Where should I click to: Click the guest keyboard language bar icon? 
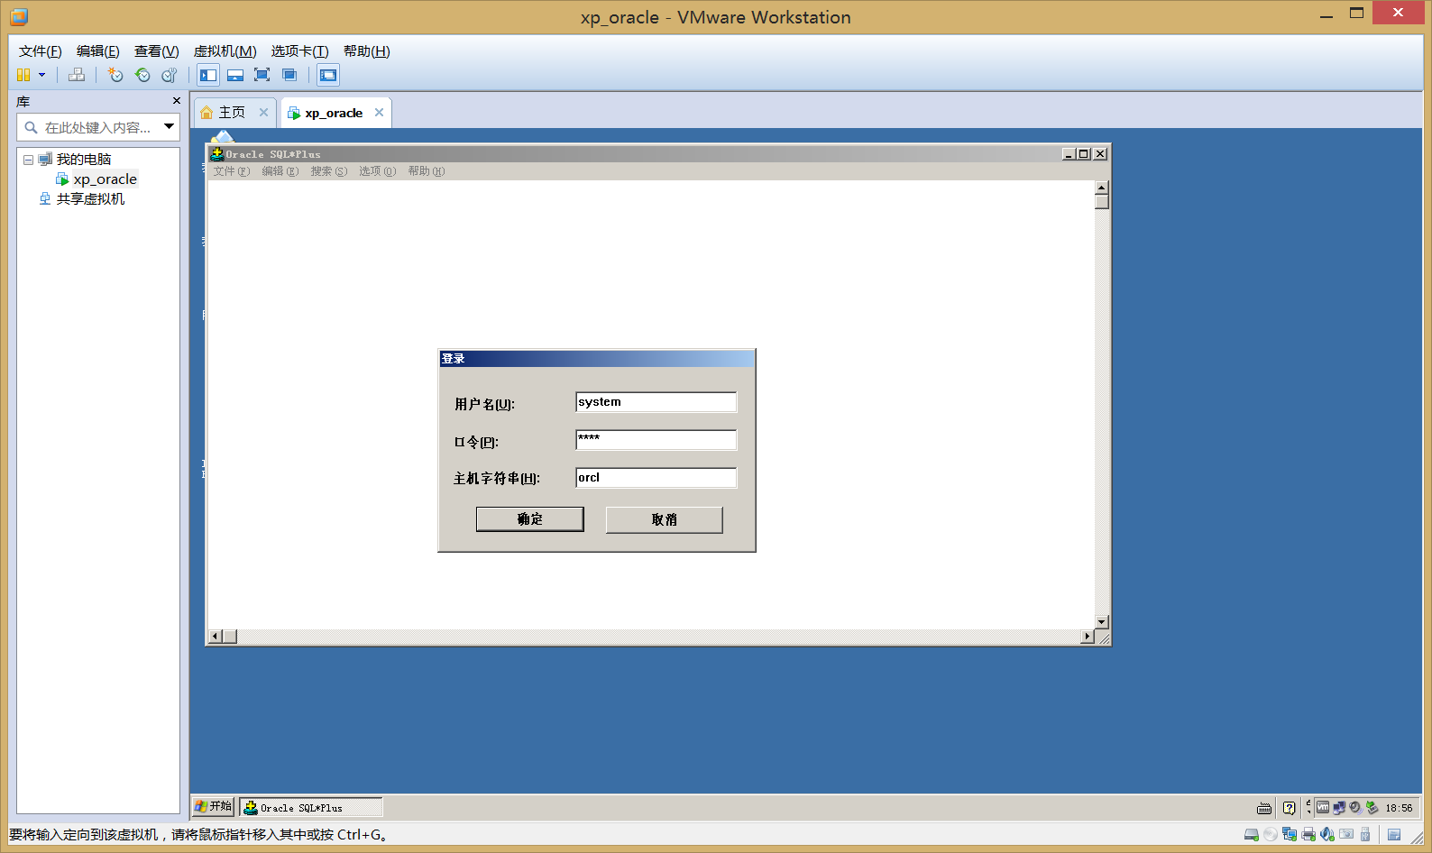(1264, 809)
